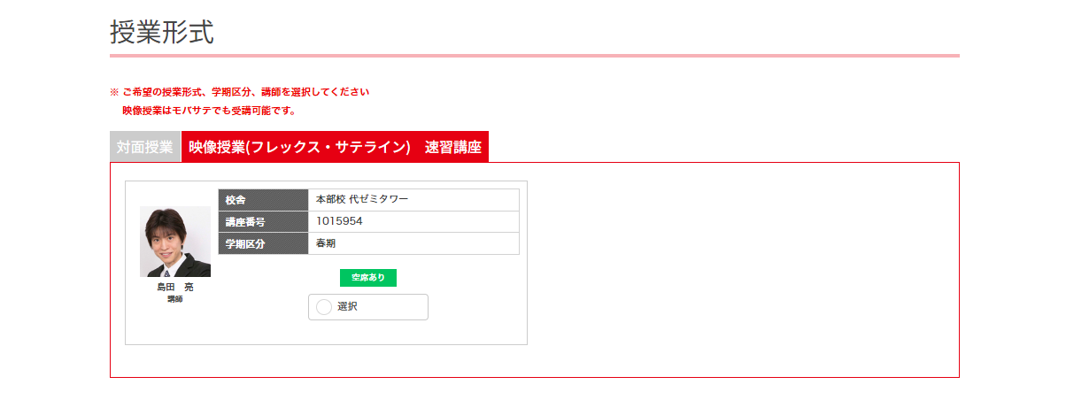The width and height of the screenshot is (1066, 400).
Task: Click the green 空席あり availability badge
Action: 368,278
